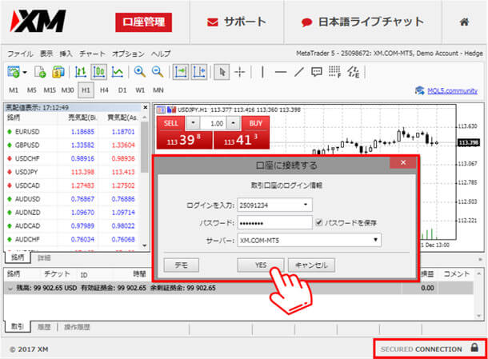Select the Fibonacci retracement tool
This screenshot has height=359, width=488.
(335, 72)
